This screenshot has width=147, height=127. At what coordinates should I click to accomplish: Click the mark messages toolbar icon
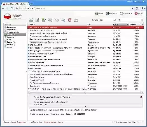coord(44,20)
